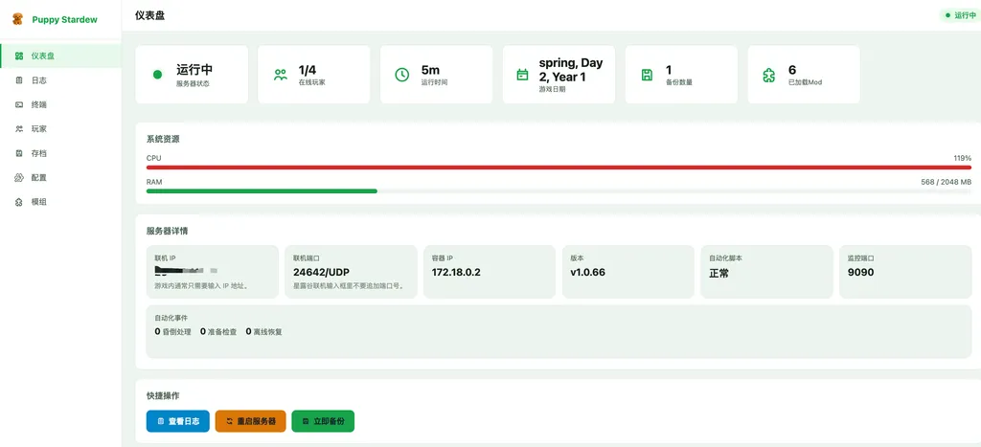The width and height of the screenshot is (981, 447).
Task: Click the 正常 automation script status
Action: [x=719, y=273]
